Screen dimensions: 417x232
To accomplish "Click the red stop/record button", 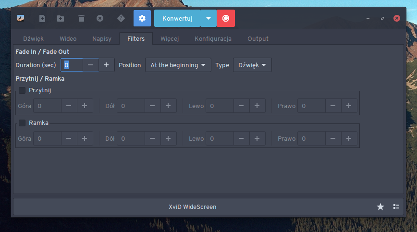I will 226,18.
